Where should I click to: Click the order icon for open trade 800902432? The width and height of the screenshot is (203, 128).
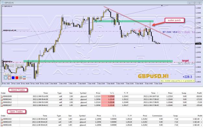pyautogui.click(x=2, y=119)
